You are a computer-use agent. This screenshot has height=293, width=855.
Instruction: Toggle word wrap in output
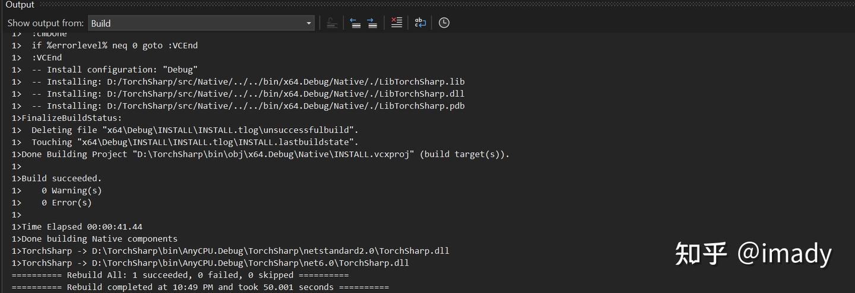pos(420,23)
